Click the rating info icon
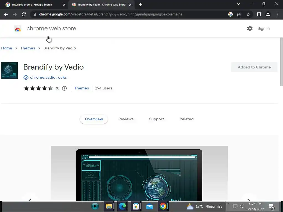Viewport: 283px width, 212px height. [64, 88]
